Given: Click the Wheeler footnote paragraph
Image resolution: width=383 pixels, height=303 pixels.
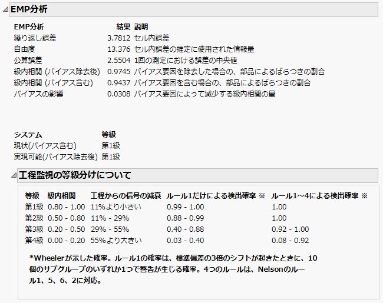Looking at the screenshot, I should tap(173, 269).
